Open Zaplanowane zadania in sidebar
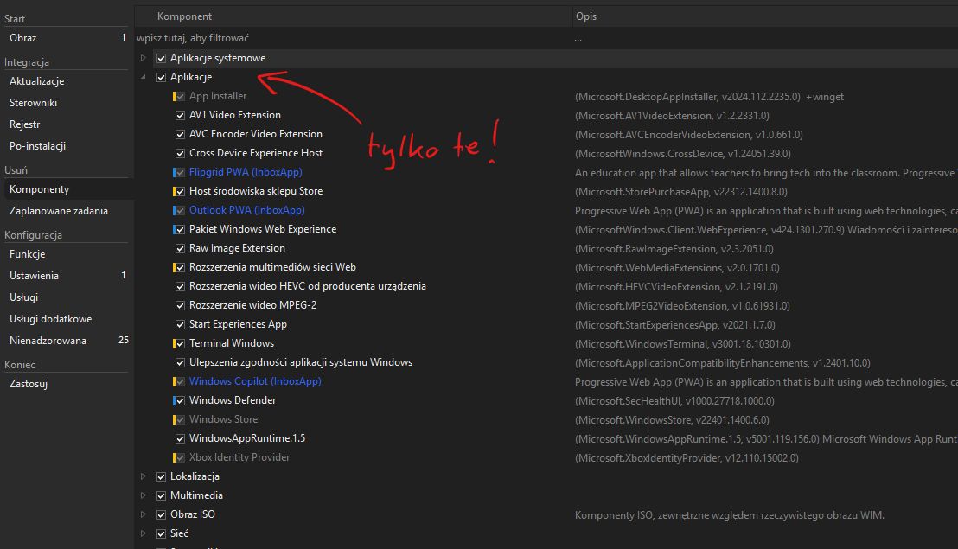This screenshot has height=549, width=958. (58, 211)
